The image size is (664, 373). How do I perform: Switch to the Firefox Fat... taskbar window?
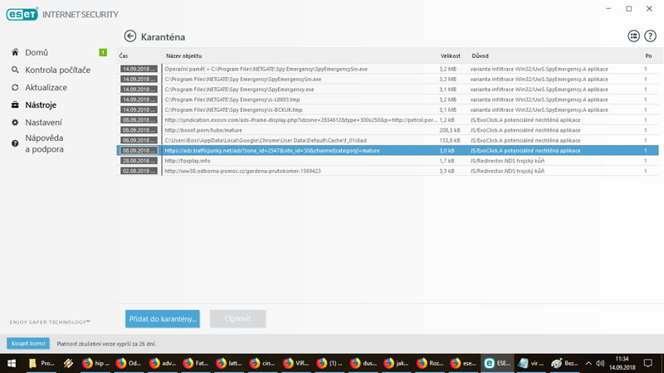[196, 363]
